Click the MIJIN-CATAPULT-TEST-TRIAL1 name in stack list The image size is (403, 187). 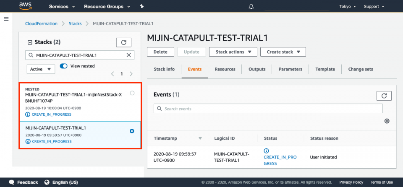56,128
